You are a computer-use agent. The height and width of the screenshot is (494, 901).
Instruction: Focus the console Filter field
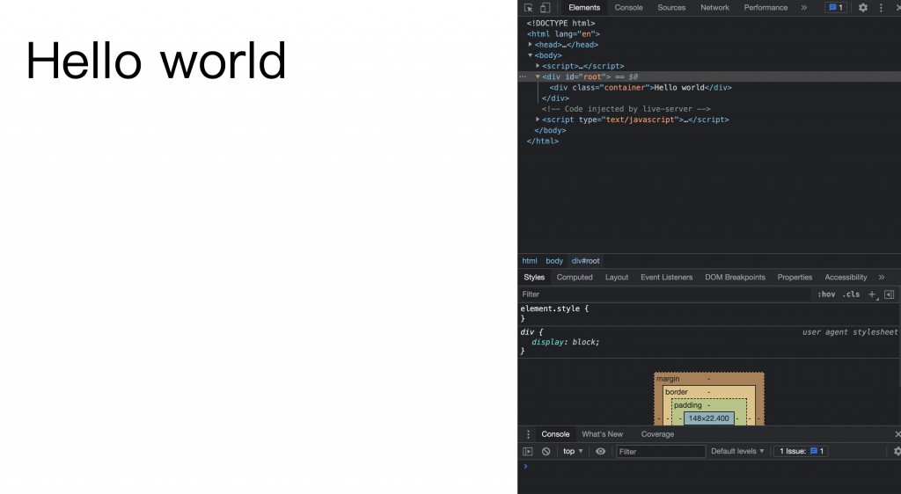coord(661,452)
